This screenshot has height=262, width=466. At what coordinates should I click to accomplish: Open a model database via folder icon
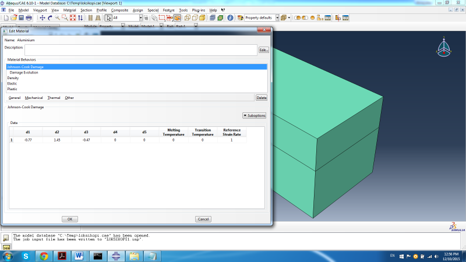click(x=13, y=18)
